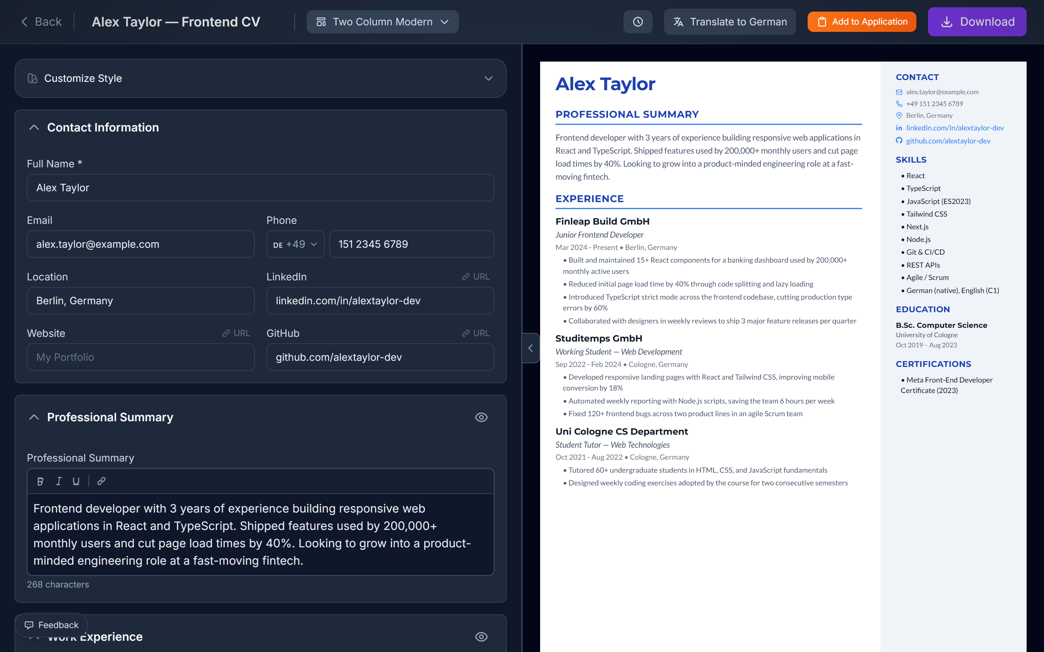Open linkedin.com/in/alextaylor-dev link in CV preview
The width and height of the screenshot is (1044, 652).
(955, 128)
